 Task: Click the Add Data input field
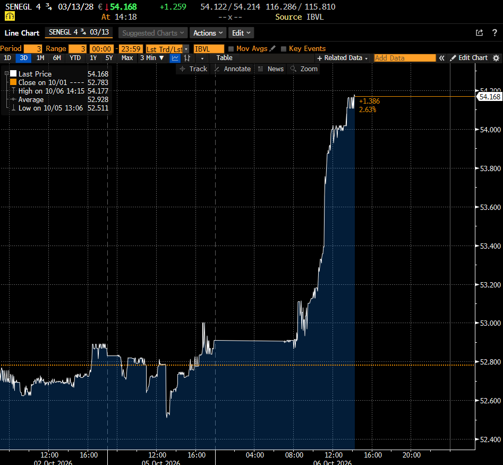tap(405, 58)
